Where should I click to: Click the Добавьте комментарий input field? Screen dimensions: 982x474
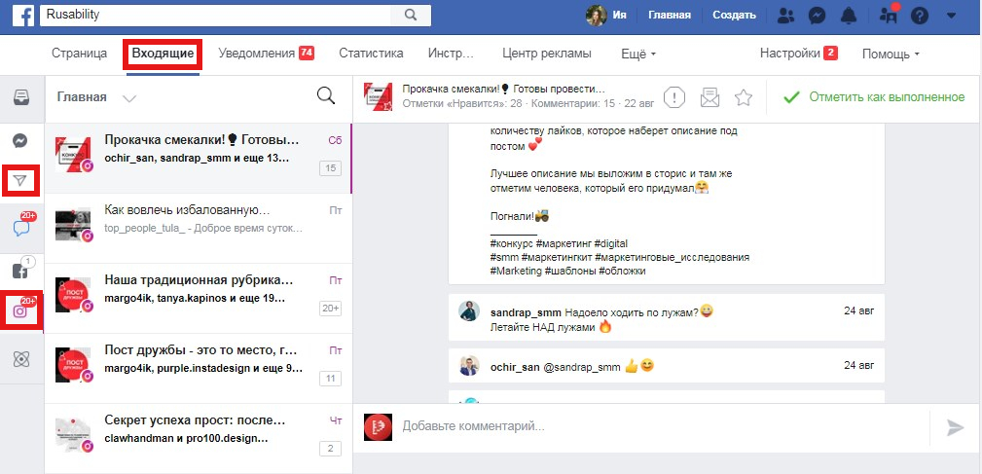coord(664,427)
